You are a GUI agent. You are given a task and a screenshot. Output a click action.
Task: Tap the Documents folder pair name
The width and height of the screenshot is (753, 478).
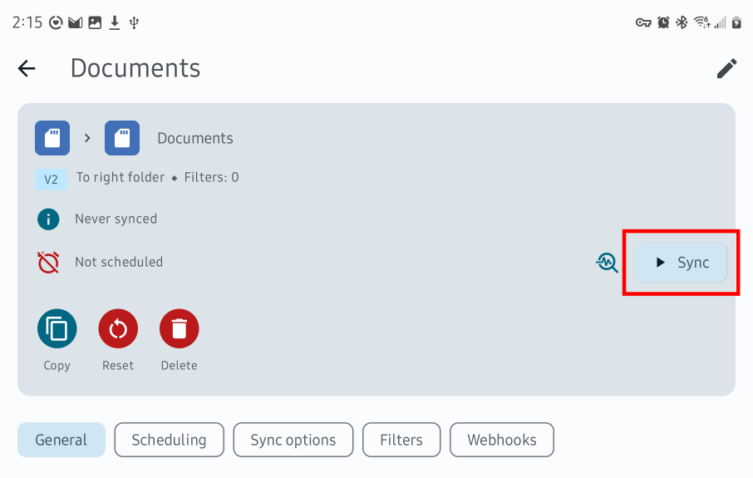pos(195,138)
